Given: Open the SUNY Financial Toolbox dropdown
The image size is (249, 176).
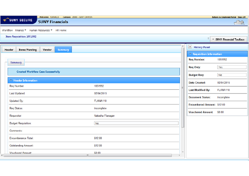Looking at the screenshot, I should coord(228,39).
